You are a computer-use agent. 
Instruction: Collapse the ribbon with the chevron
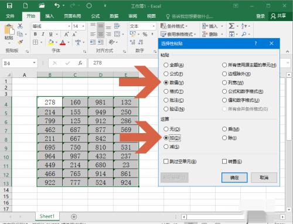(287, 52)
